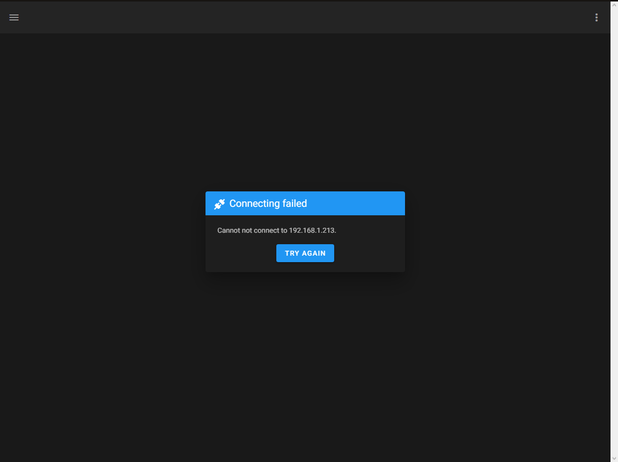618x462 pixels.
Task: Click the TRY AGAIN button
Action: point(305,253)
